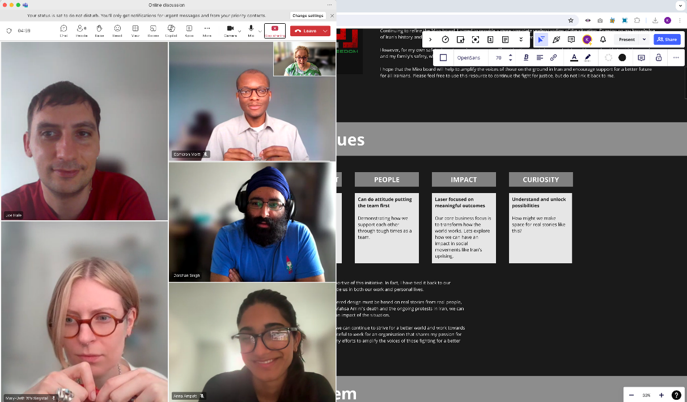
Task: Toggle the camera on or off
Action: 230,31
